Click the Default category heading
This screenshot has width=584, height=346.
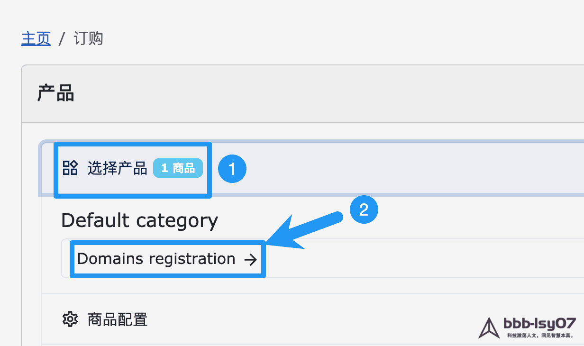pyautogui.click(x=140, y=220)
